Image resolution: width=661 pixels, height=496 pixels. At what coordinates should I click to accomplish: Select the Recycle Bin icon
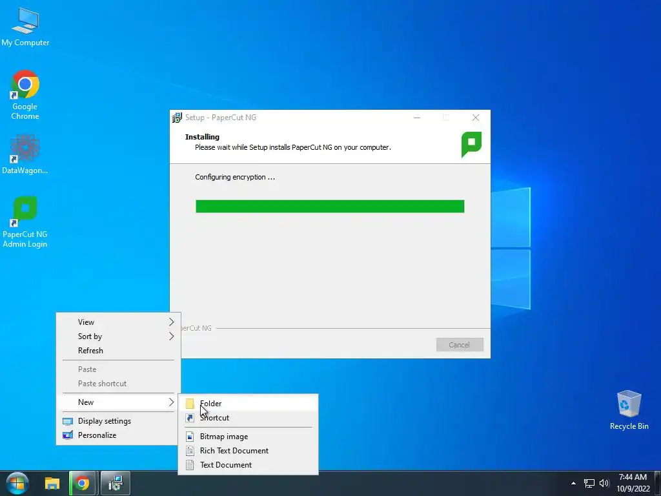tap(629, 410)
